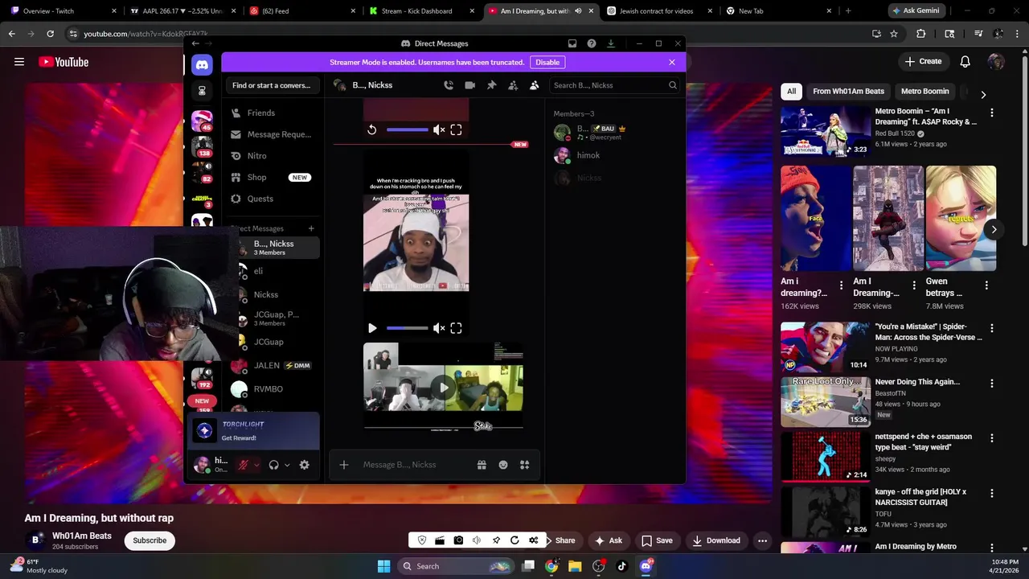
Task: Open YouTube hamburger menu
Action: pos(19,62)
